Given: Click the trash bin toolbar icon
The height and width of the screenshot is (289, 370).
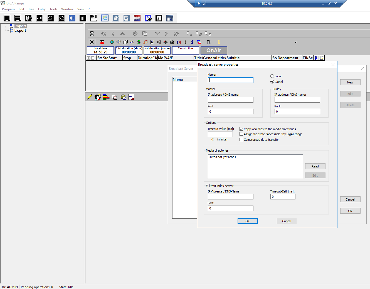Looking at the screenshot, I should [x=83, y=18].
